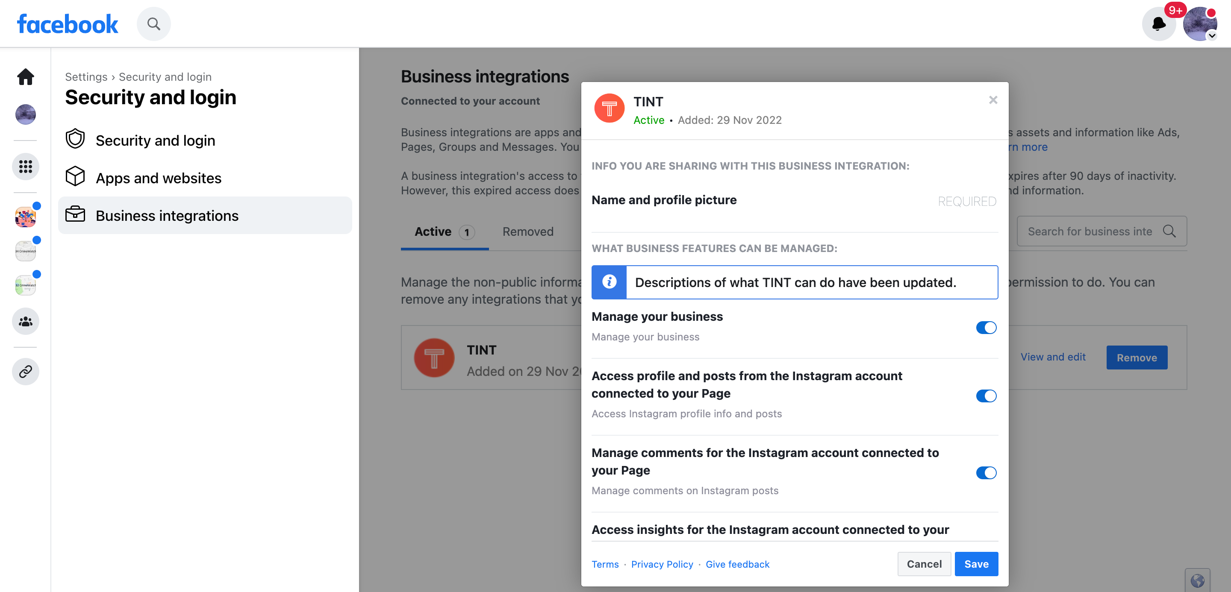Open the notifications bell
This screenshot has height=592, width=1231.
point(1158,24)
